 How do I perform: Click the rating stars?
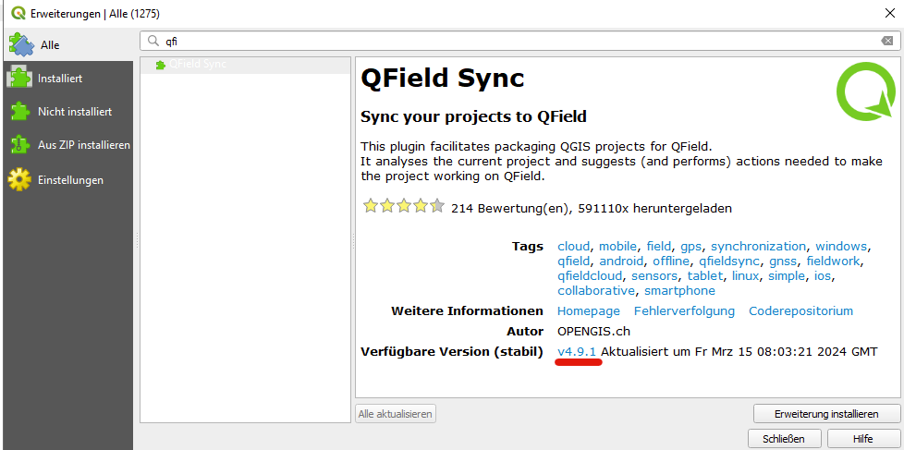(404, 206)
